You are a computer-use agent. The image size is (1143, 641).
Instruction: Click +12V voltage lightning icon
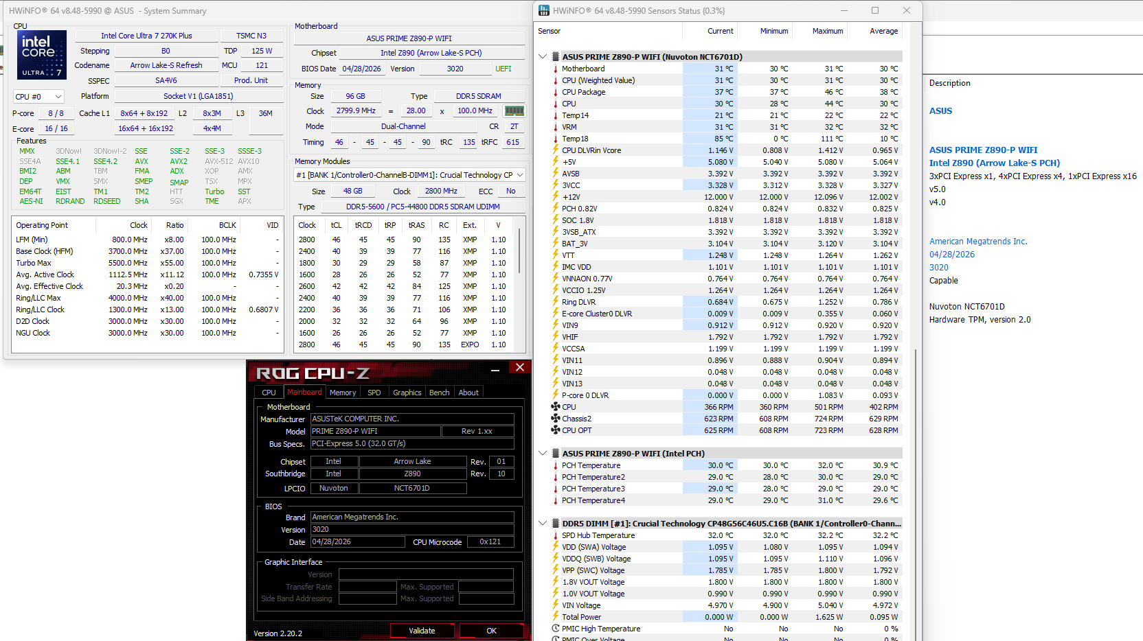(x=555, y=197)
